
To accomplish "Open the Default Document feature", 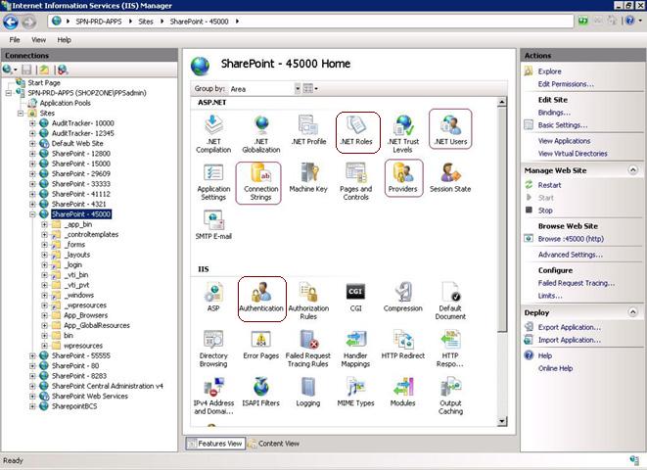I will (x=450, y=301).
